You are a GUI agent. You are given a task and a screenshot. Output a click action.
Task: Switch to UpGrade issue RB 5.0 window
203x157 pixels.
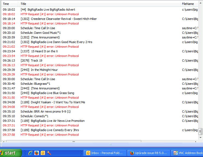[149, 153]
